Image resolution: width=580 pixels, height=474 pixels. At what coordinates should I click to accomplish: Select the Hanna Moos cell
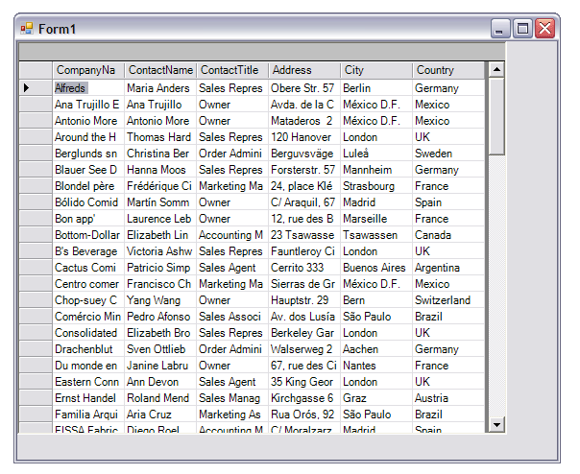pos(159,169)
